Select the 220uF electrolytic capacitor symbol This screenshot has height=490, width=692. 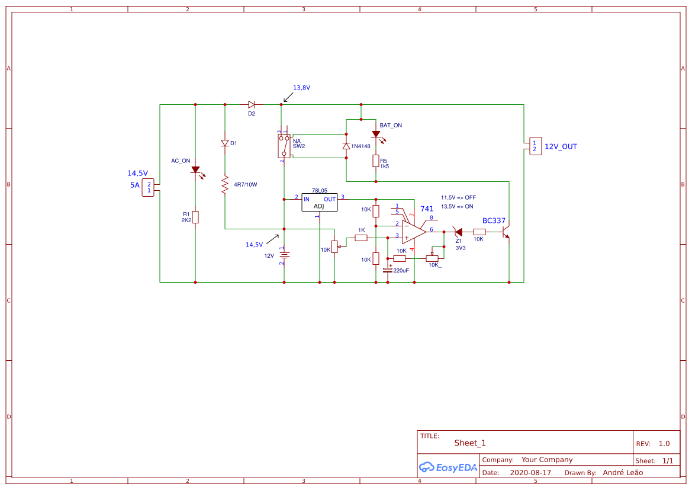pos(386,270)
